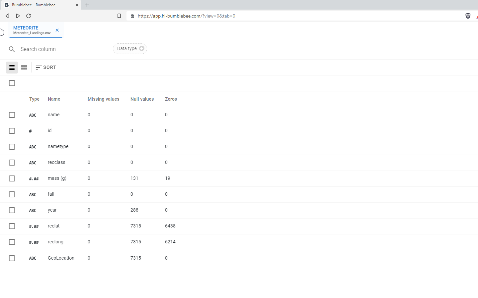This screenshot has width=478, height=298.
Task: Click plus icon on Data type chip
Action: pyautogui.click(x=142, y=48)
